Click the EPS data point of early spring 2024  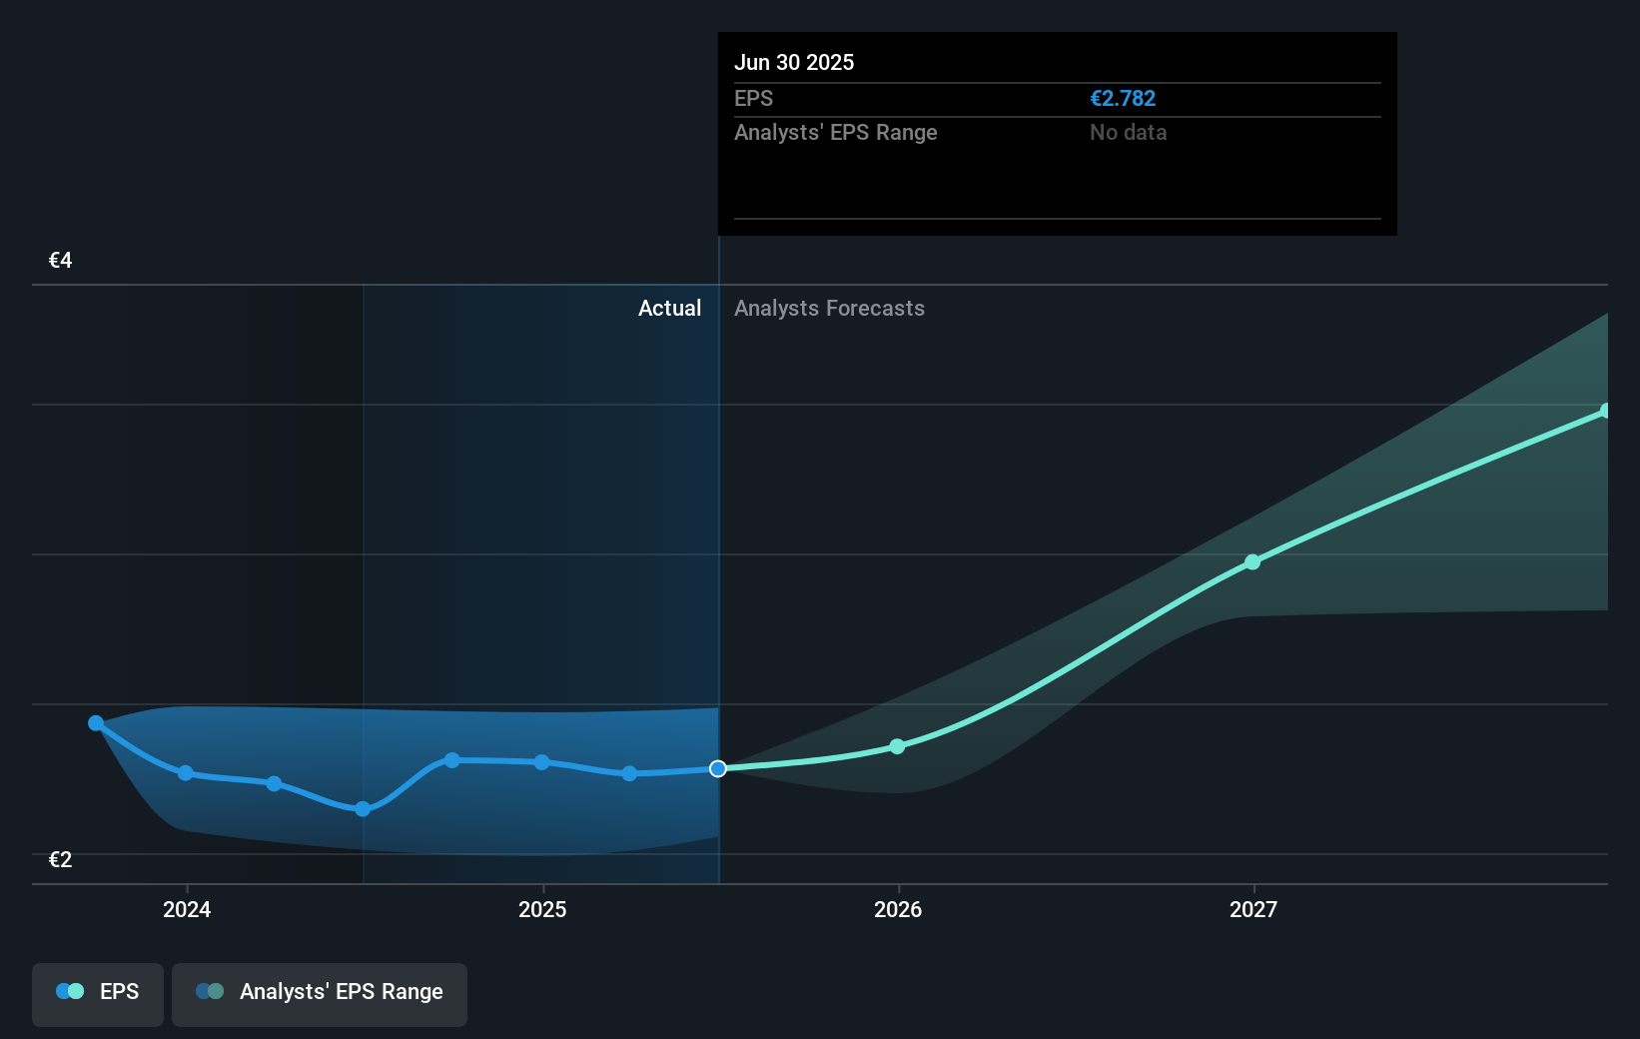tap(274, 783)
